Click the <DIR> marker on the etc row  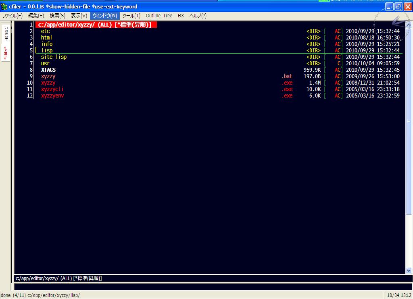coord(313,31)
